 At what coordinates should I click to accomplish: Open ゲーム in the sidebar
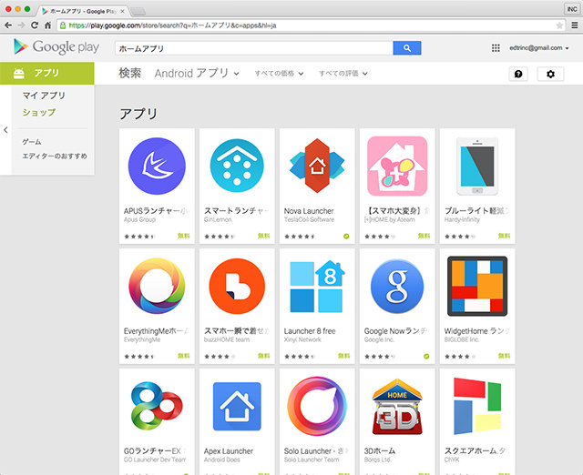point(32,141)
